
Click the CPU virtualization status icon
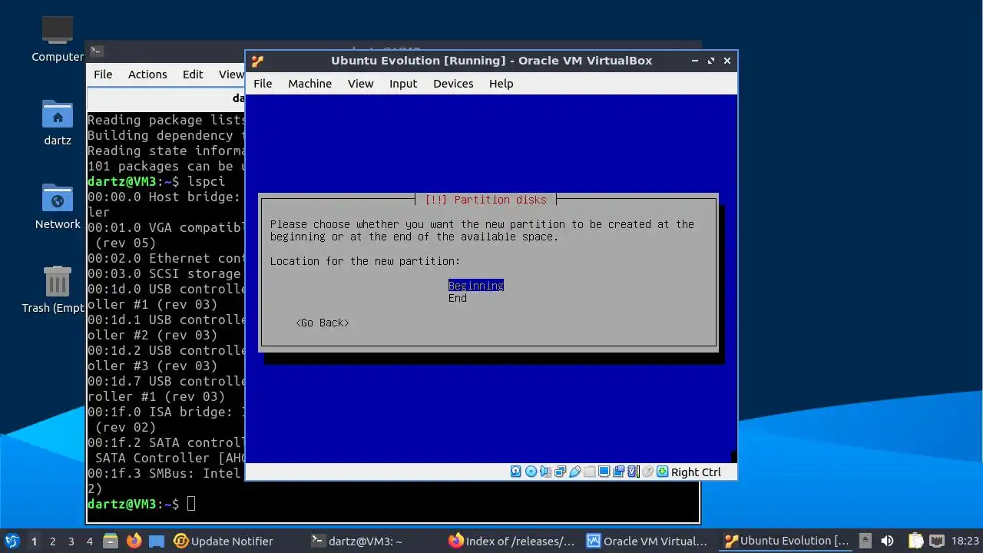pos(634,472)
